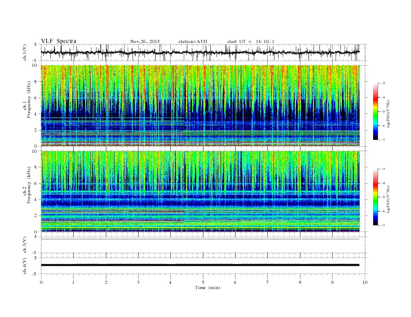
Task: Click the ch.2 spectrogram color scale bar
Action: click(x=376, y=197)
